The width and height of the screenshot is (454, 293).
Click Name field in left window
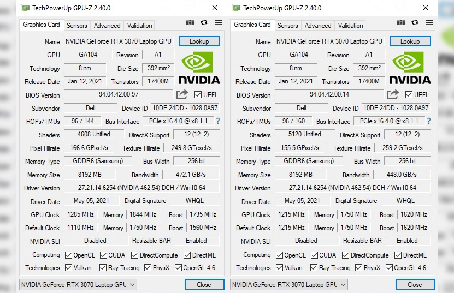click(119, 41)
